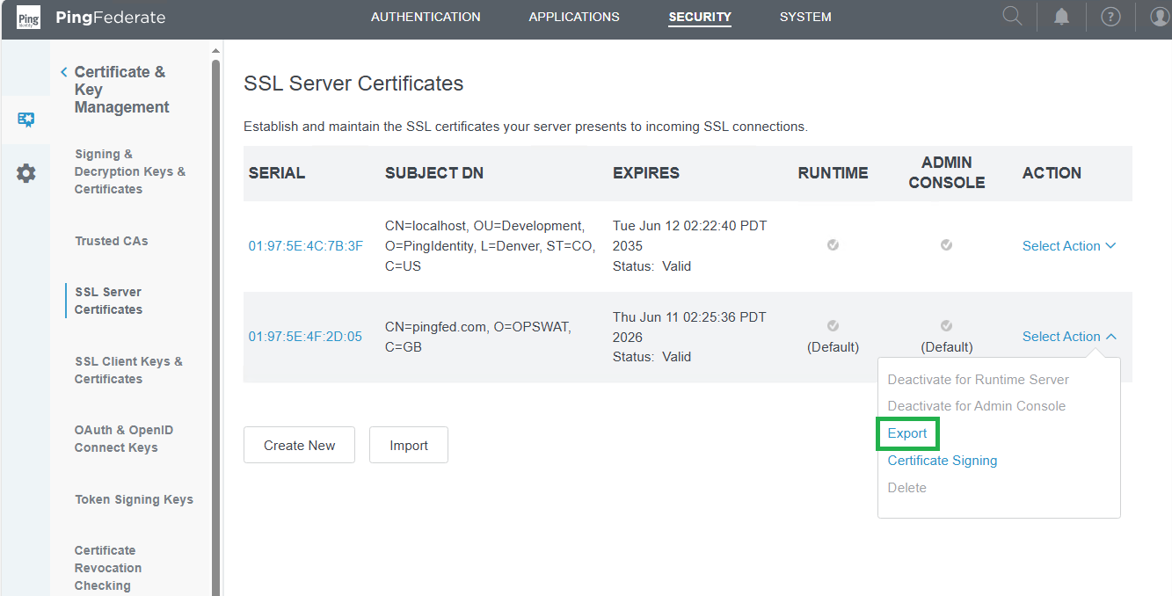This screenshot has height=596, width=1172.
Task: Open the APPLICATIONS top menu
Action: tap(574, 17)
